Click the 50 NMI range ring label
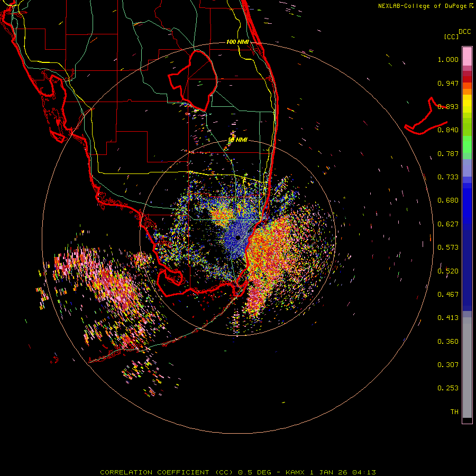The image size is (476, 476). [237, 140]
